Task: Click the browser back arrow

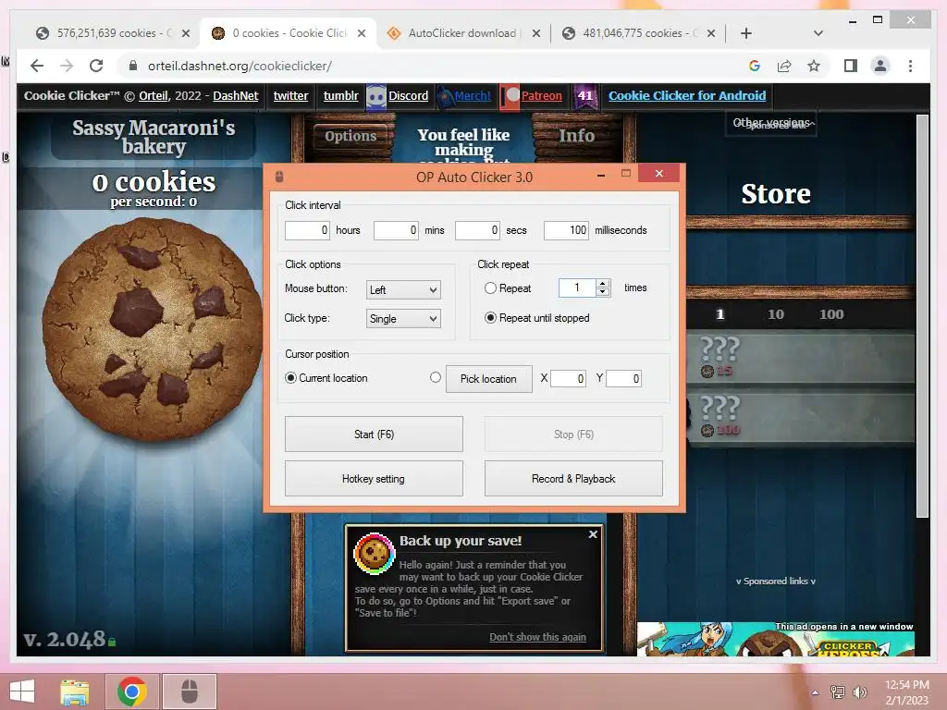Action: tap(37, 66)
